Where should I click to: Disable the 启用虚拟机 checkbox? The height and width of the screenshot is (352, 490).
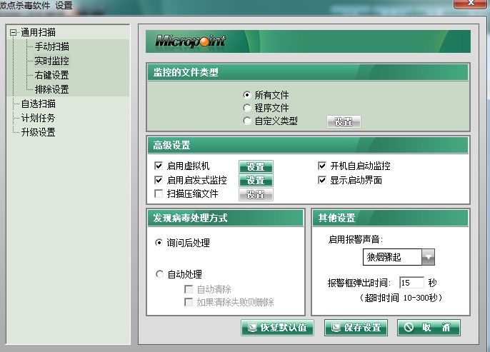pyautogui.click(x=159, y=166)
